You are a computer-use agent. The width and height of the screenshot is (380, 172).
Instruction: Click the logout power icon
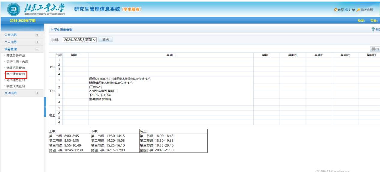(347, 10)
